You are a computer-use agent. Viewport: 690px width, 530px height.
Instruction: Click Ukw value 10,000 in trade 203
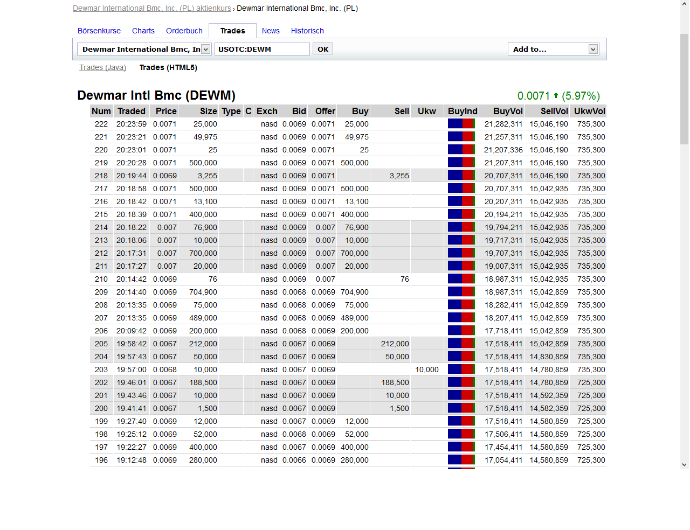coord(427,369)
